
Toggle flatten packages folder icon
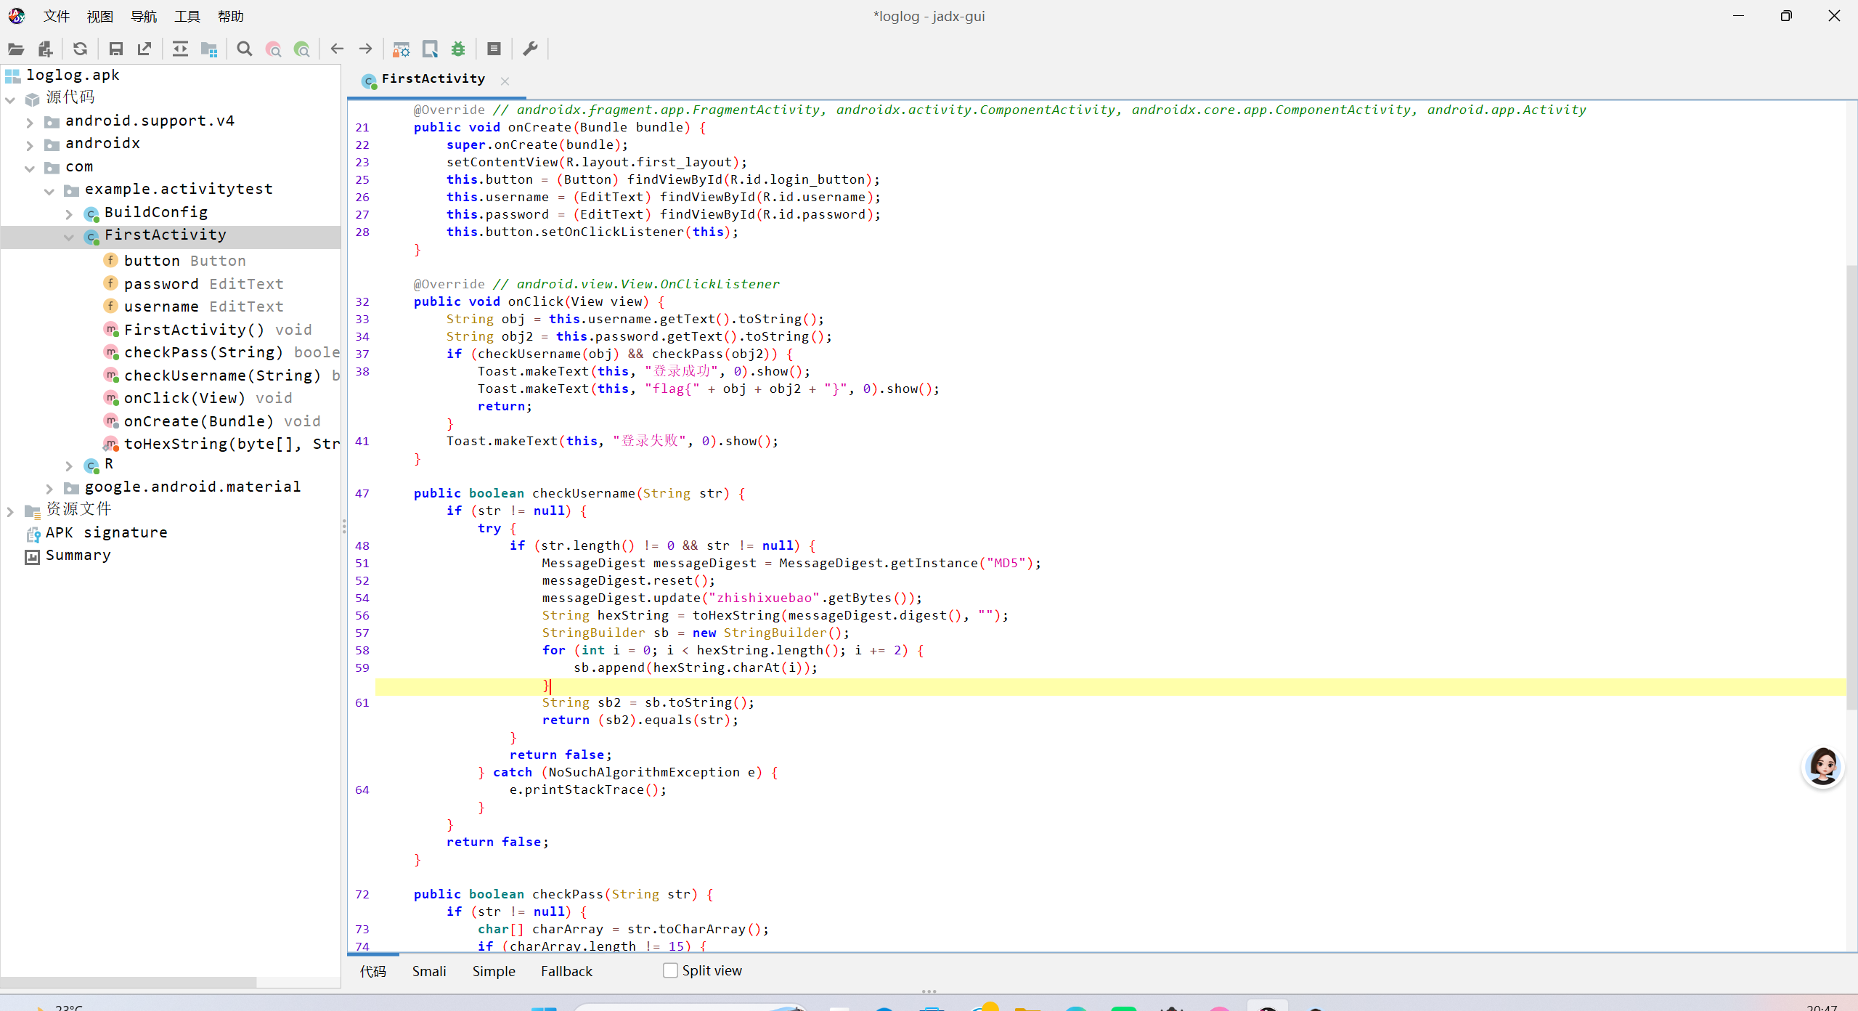[209, 49]
